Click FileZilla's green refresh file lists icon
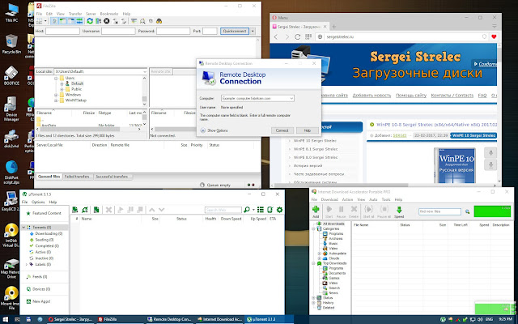 (90, 21)
